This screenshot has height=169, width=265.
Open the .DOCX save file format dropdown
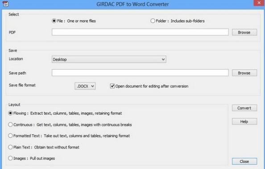85,86
